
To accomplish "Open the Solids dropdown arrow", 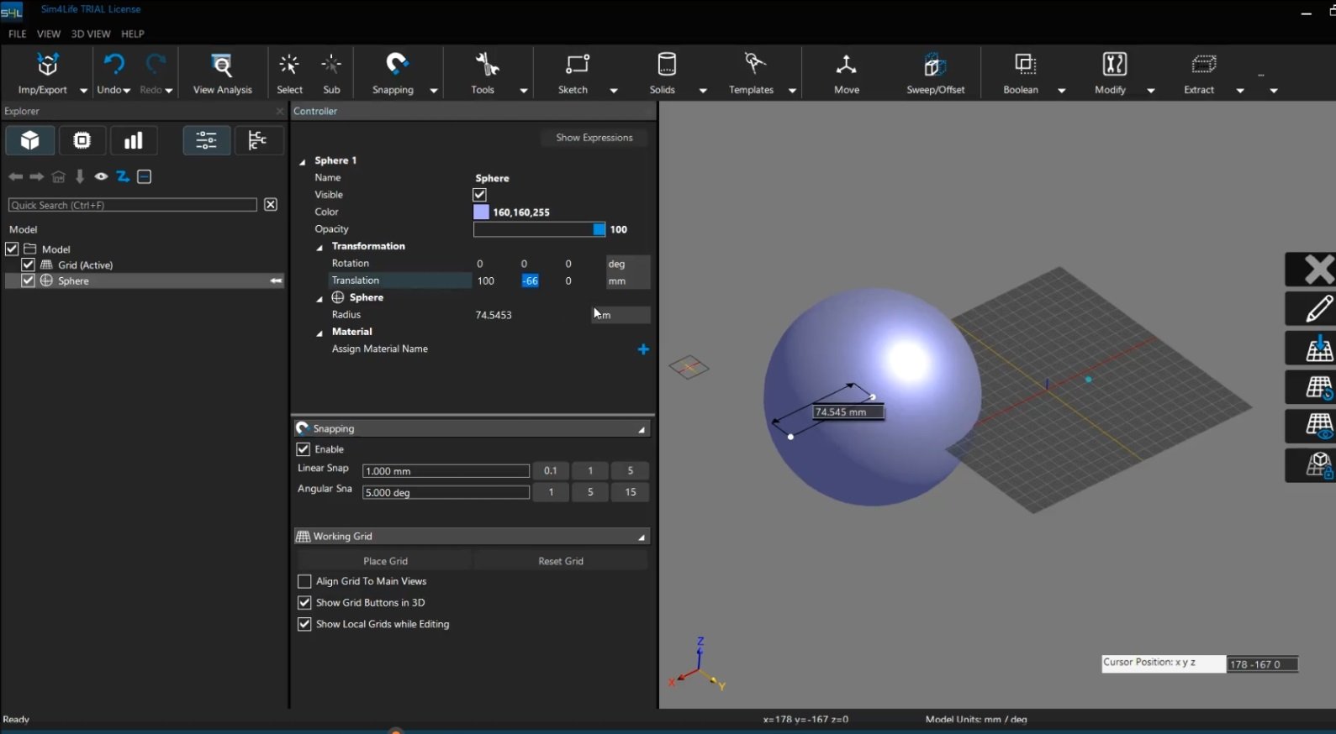I will pos(703,91).
